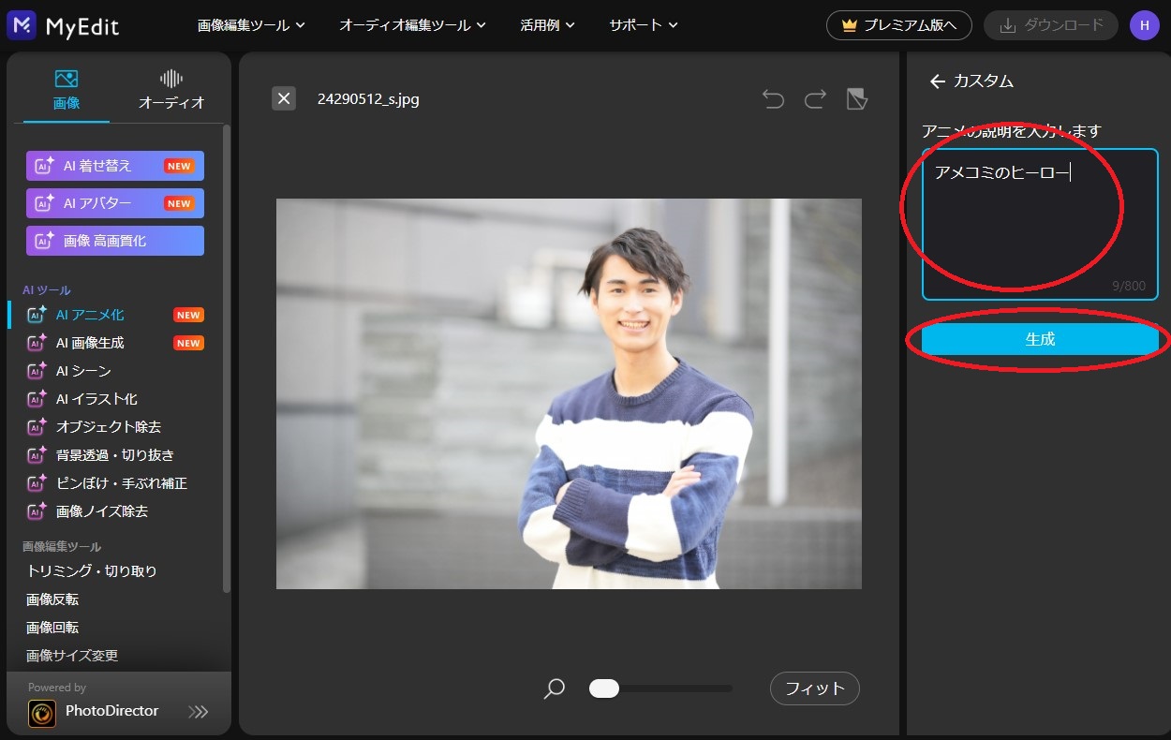Click the AI icon beside AI アニメ化

click(x=37, y=315)
